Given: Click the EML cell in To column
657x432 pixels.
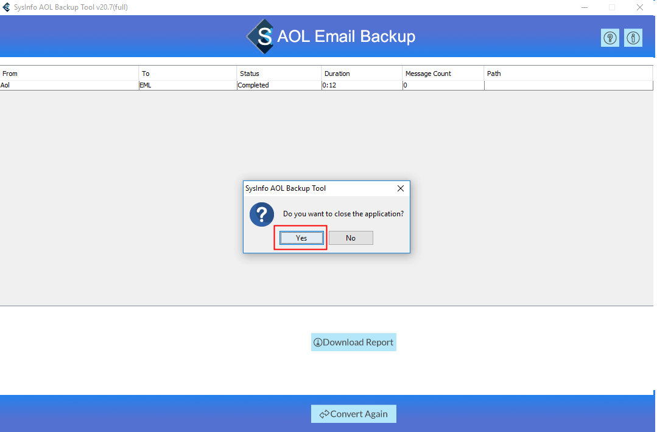Looking at the screenshot, I should (188, 85).
